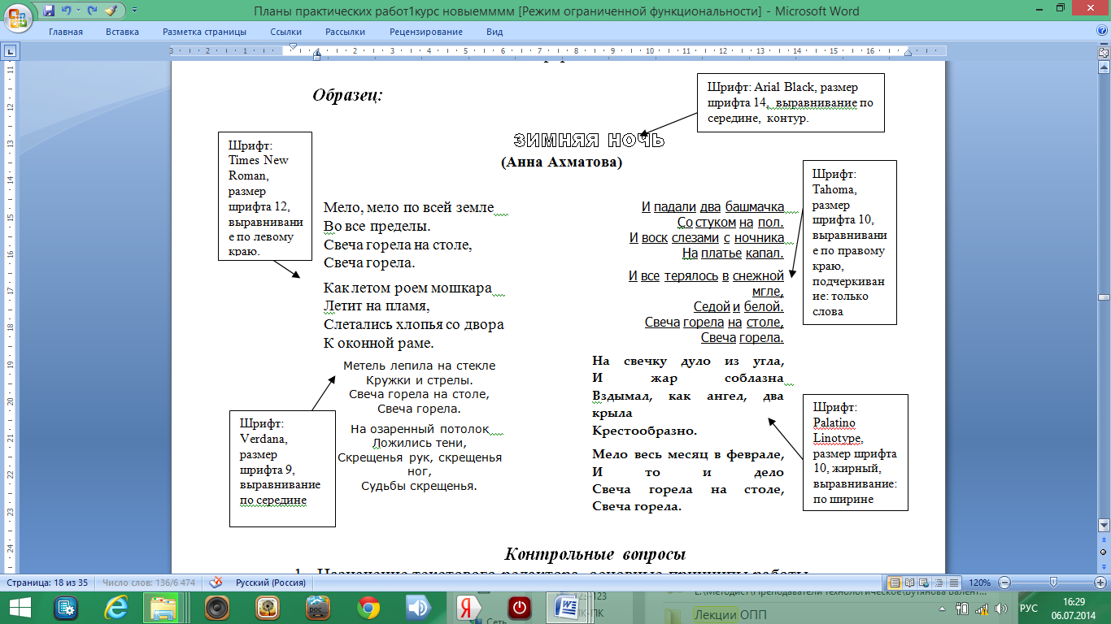
Task: Launch Google Chrome from taskbar
Action: click(368, 608)
